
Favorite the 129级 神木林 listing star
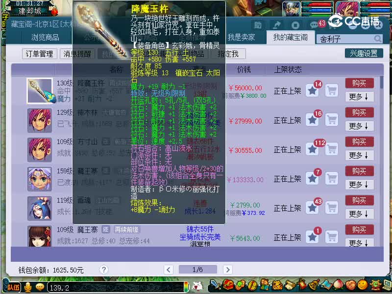coord(312,120)
